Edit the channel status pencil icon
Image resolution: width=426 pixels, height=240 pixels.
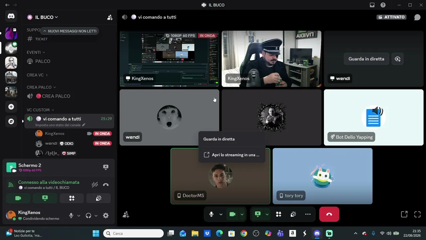[x=84, y=125]
